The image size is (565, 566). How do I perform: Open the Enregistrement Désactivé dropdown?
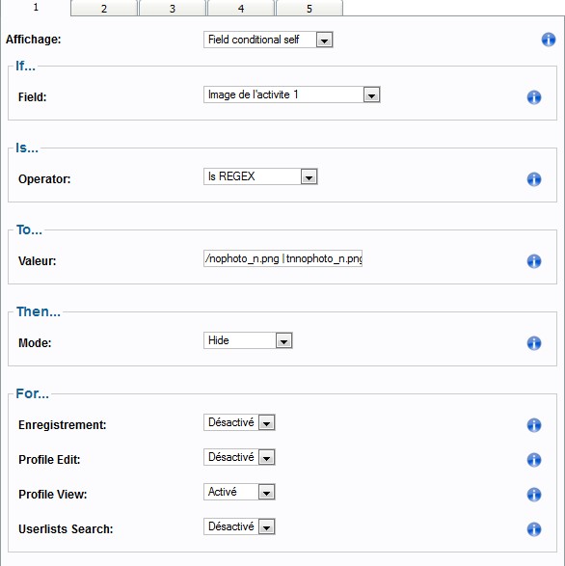tap(239, 422)
